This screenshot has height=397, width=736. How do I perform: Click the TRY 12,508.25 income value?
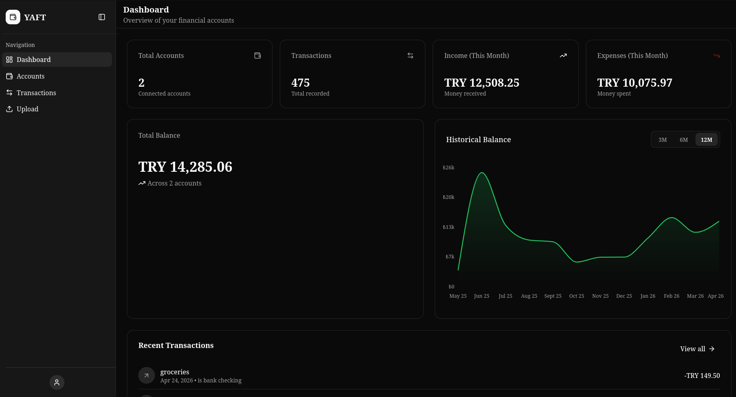(x=482, y=83)
